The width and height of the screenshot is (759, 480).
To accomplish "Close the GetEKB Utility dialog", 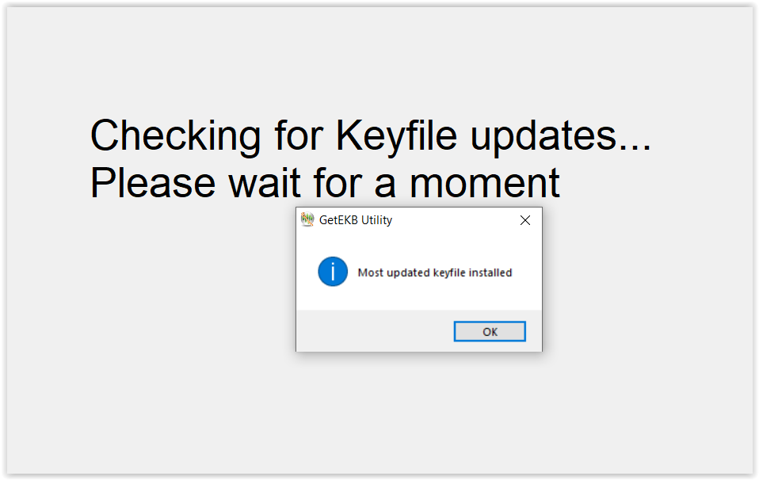I will pos(524,220).
